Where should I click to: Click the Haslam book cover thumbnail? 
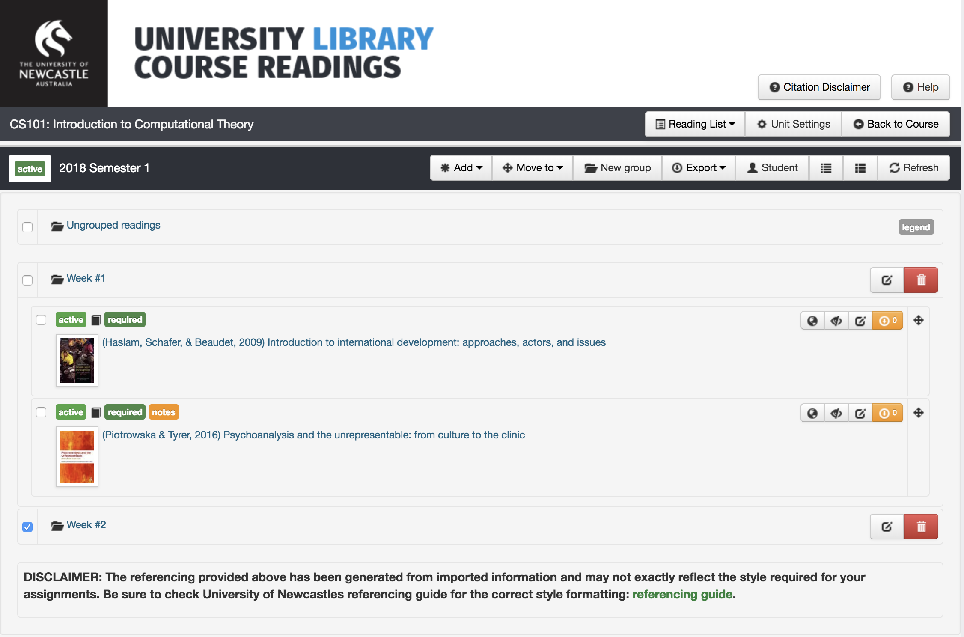point(77,360)
